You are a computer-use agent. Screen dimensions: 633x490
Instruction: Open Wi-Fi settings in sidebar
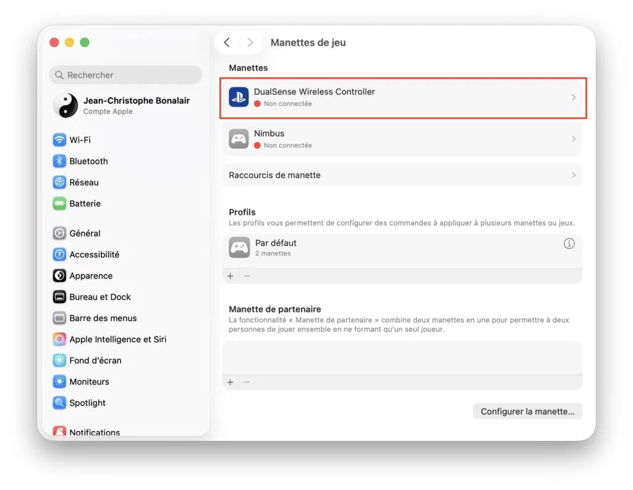pyautogui.click(x=80, y=140)
